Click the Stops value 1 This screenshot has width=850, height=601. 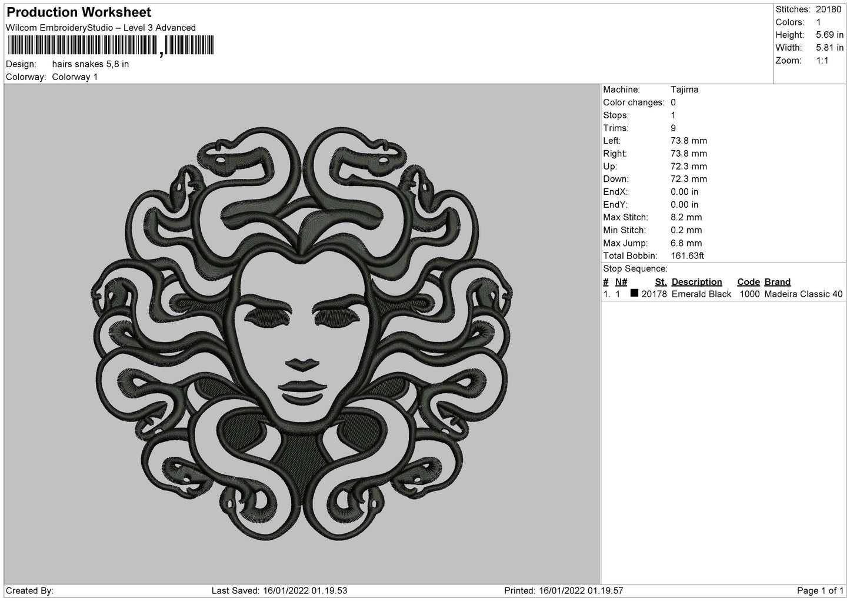[674, 115]
